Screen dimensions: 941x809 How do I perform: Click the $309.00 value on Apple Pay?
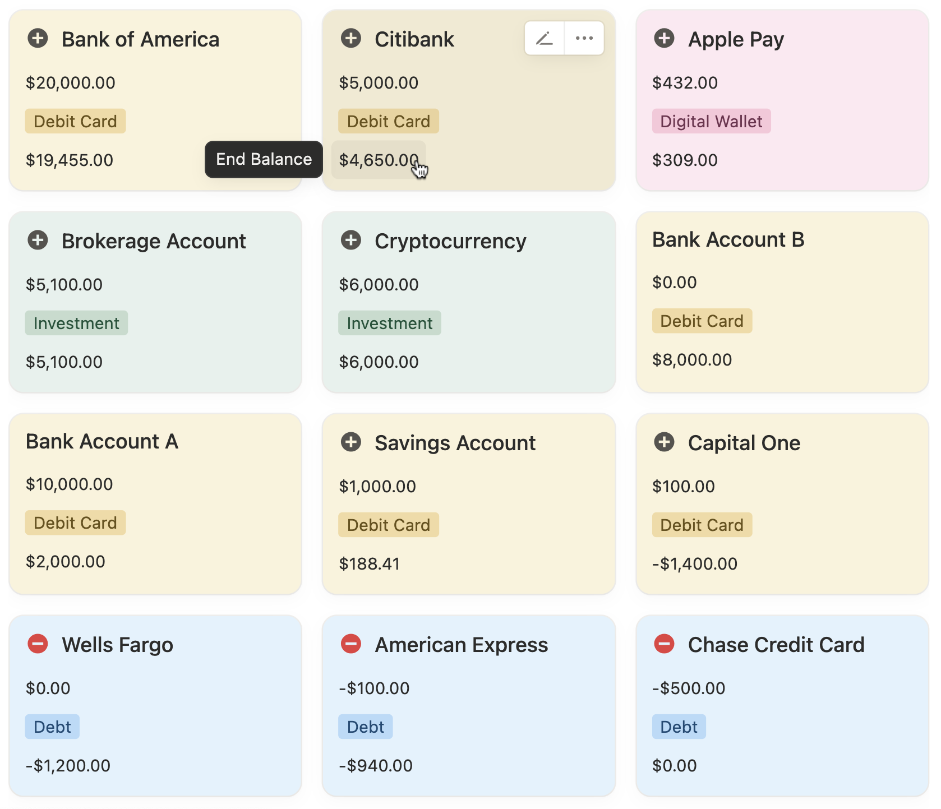coord(685,160)
